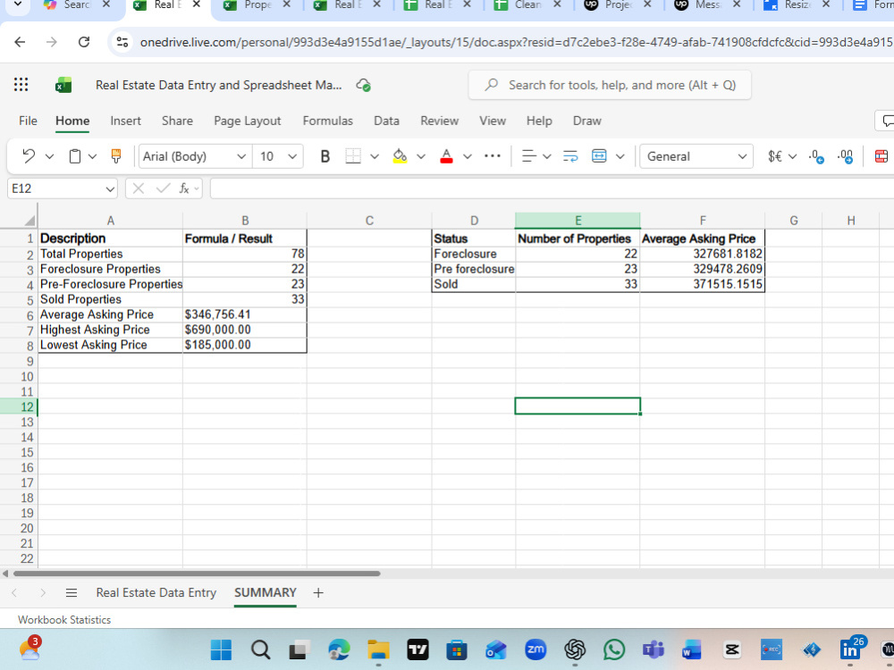The height and width of the screenshot is (670, 894).
Task: Open Zoom from the taskbar
Action: point(536,649)
